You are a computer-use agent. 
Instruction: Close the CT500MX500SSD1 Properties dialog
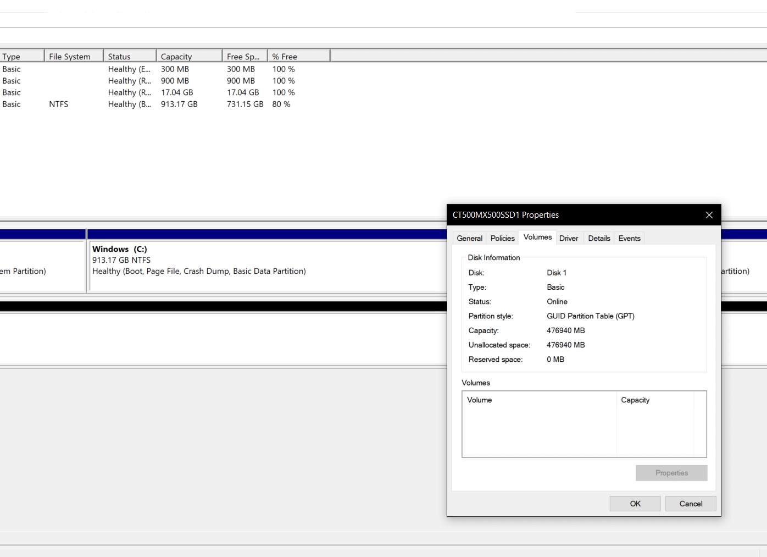pyautogui.click(x=709, y=215)
